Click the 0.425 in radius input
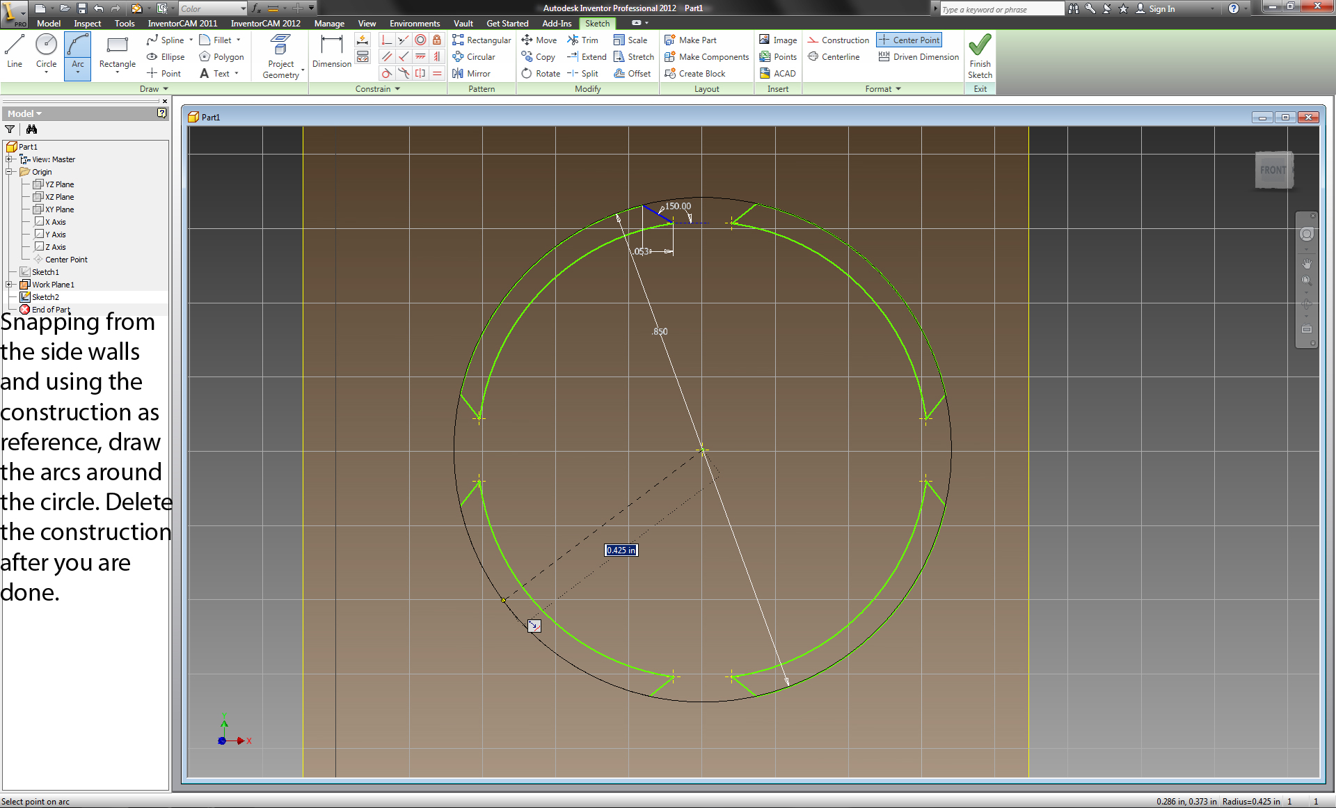The width and height of the screenshot is (1336, 808). coord(621,550)
